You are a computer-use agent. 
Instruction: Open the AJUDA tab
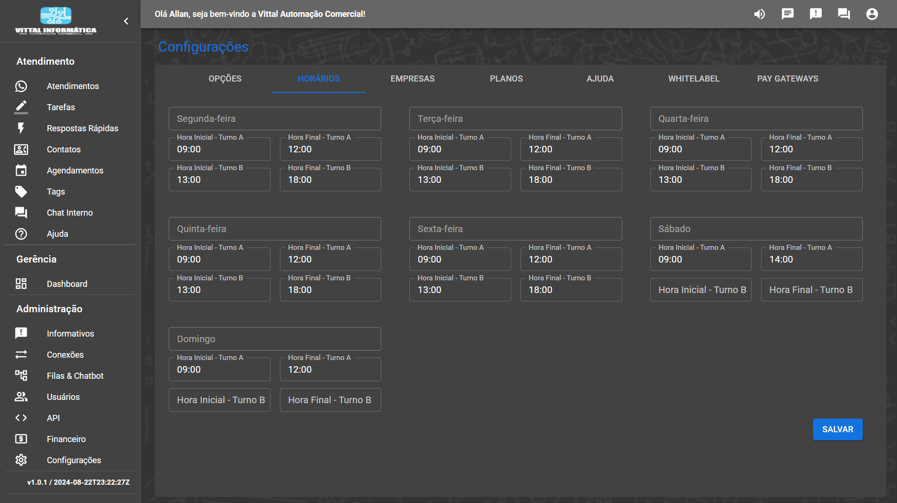pos(600,79)
